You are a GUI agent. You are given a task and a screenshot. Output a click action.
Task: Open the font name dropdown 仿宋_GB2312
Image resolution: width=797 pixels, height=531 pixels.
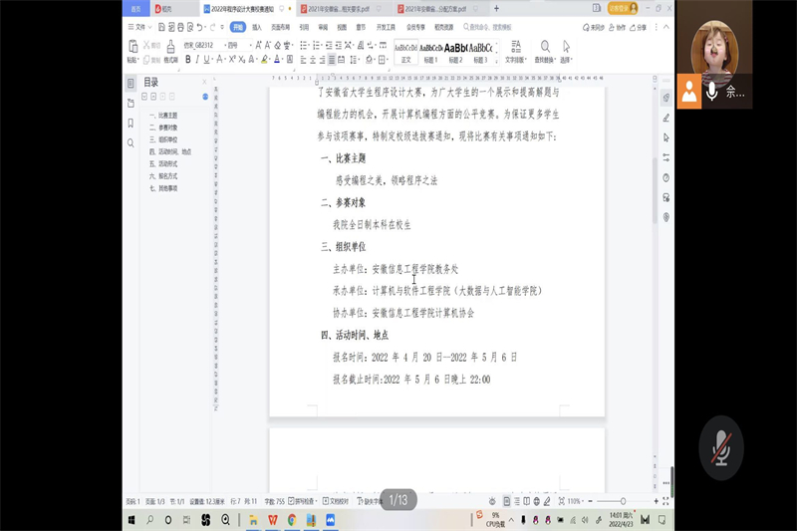202,45
